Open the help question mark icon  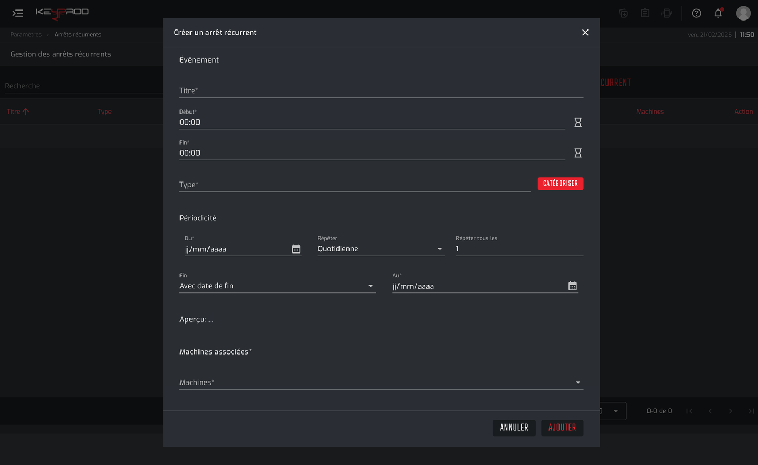pos(696,13)
